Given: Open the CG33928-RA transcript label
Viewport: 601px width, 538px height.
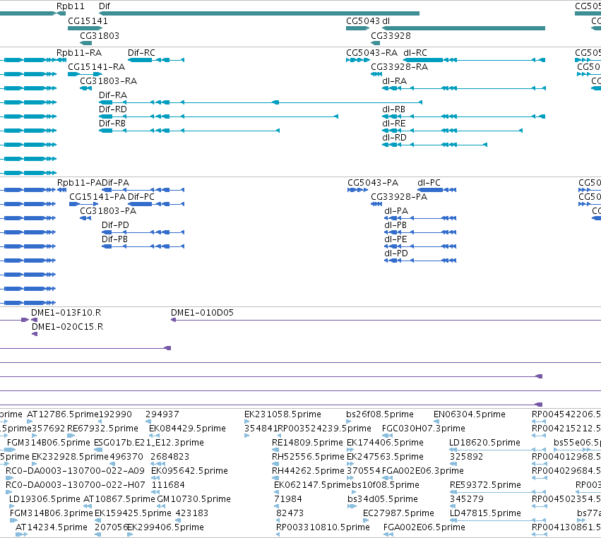Looking at the screenshot, I should pyautogui.click(x=400, y=66).
